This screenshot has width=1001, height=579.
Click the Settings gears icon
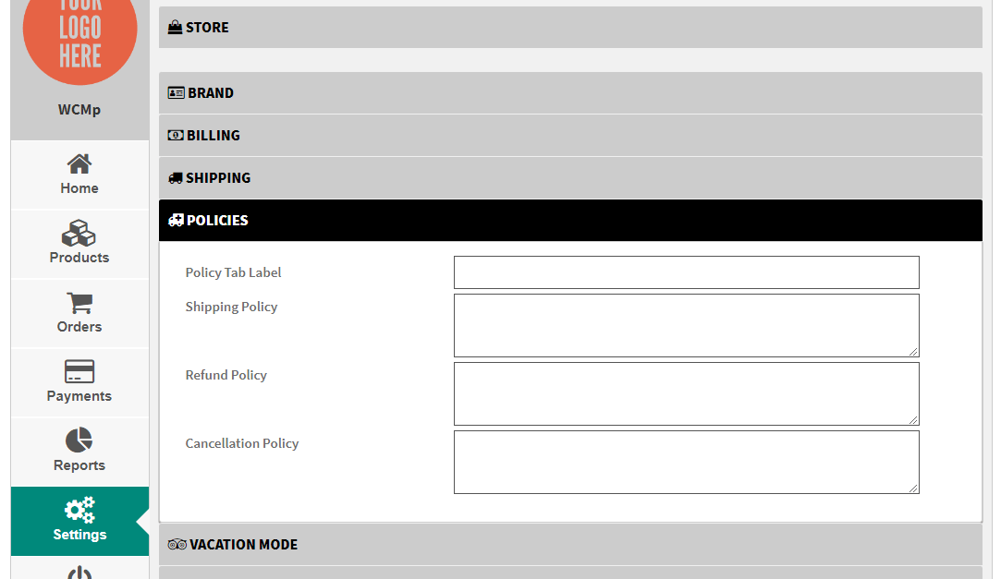tap(79, 510)
